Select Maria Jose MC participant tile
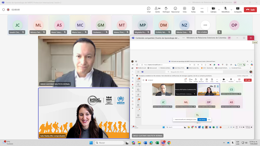 (80, 25)
